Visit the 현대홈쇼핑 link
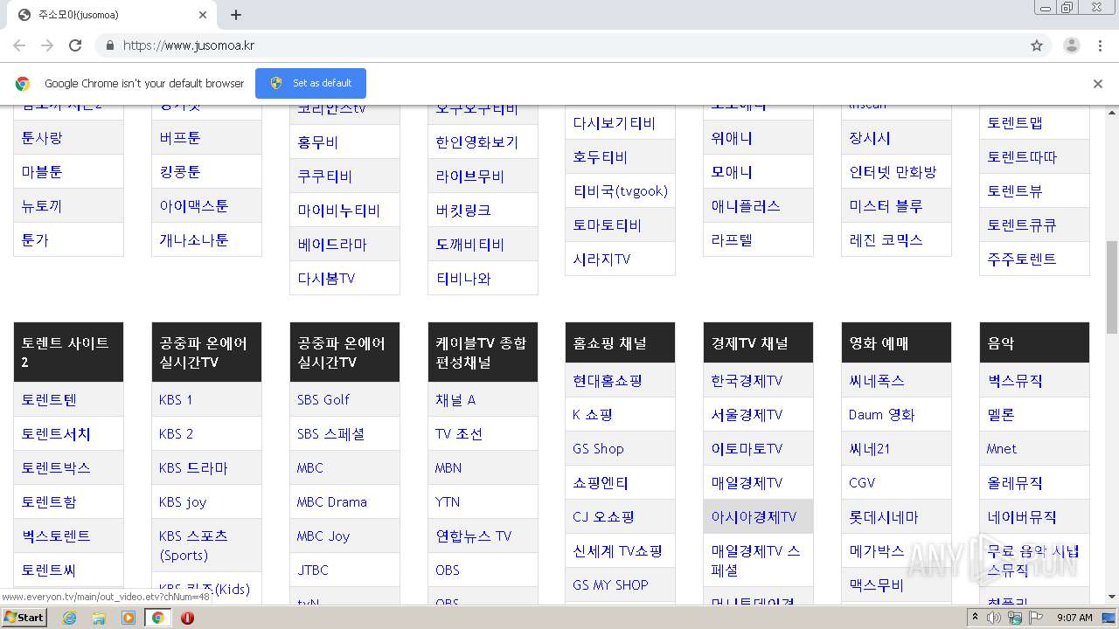This screenshot has width=1119, height=629. click(x=608, y=380)
